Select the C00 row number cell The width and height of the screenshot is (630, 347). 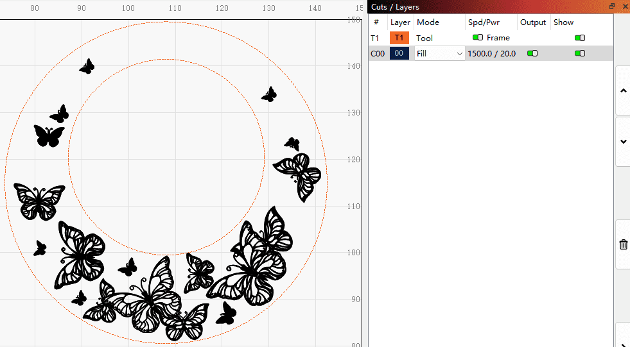point(378,53)
